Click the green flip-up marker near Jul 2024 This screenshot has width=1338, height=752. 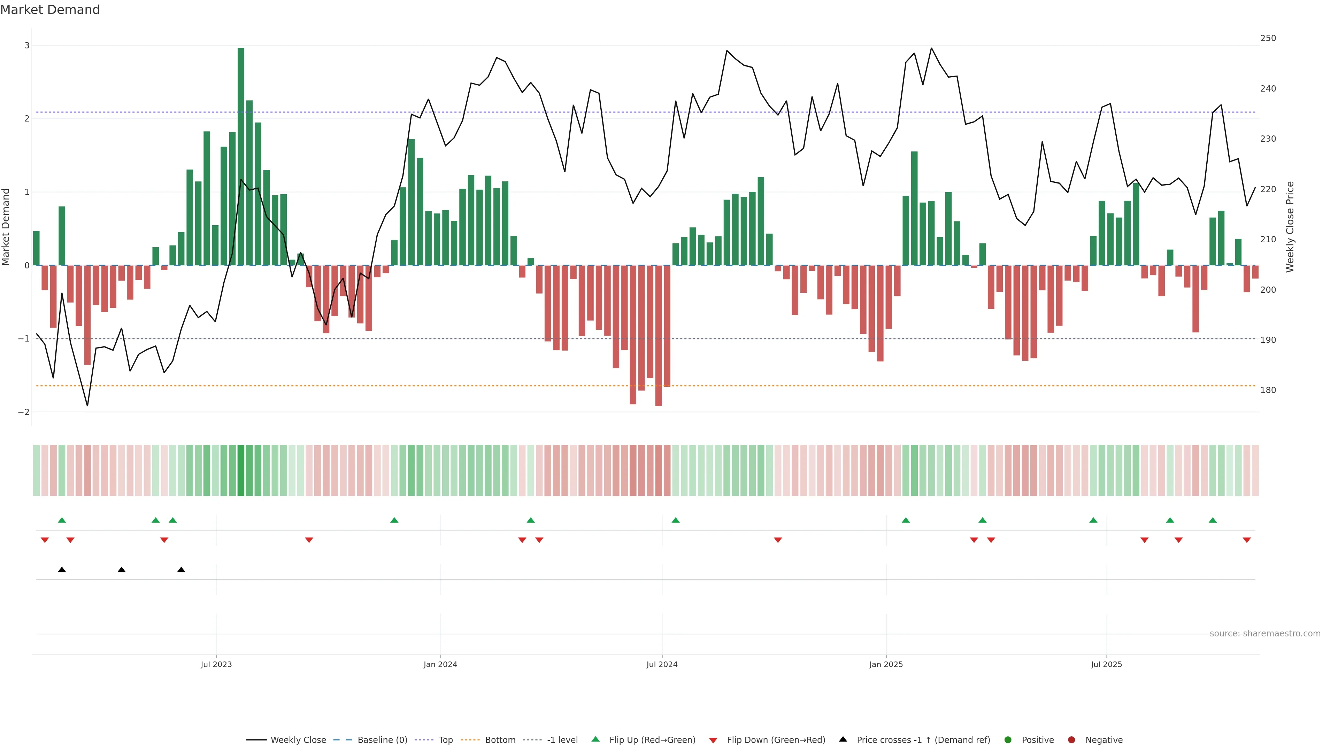tap(675, 520)
